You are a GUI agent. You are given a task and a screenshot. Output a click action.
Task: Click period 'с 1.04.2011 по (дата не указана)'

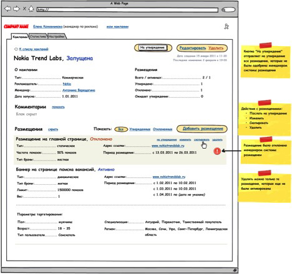(x=179, y=195)
